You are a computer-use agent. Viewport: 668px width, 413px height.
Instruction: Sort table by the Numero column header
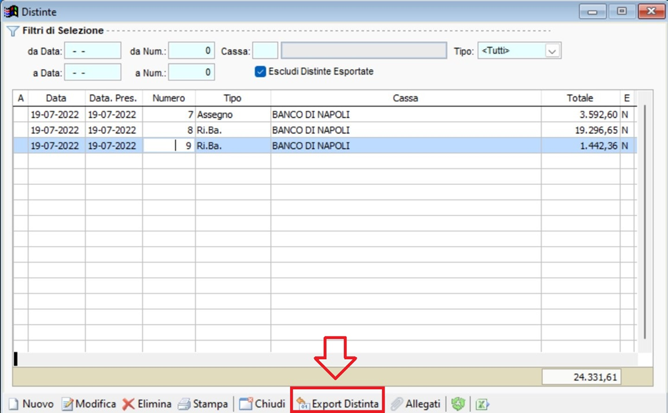(168, 98)
